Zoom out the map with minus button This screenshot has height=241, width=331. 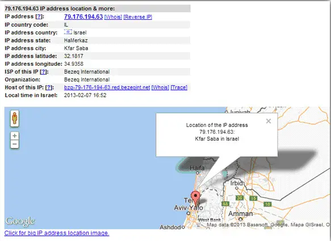pyautogui.click(x=15, y=144)
